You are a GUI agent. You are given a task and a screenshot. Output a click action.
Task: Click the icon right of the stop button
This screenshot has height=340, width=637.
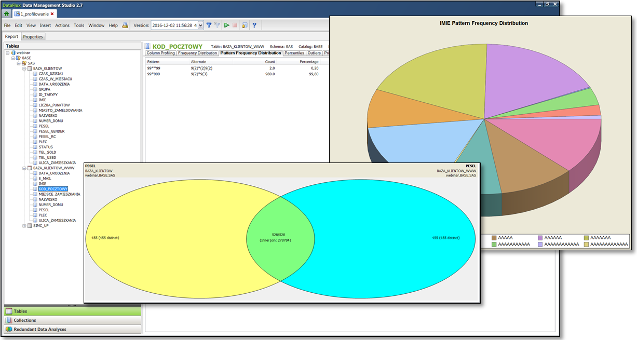pos(245,25)
